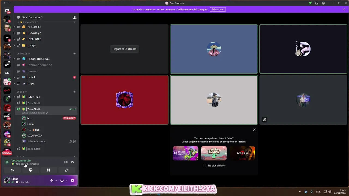
Task: Disconnect from voice with the hang-up icon
Action: click(72, 162)
